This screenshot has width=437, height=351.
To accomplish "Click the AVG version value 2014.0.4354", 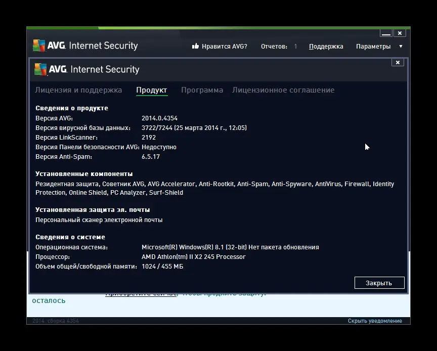I will pos(159,118).
